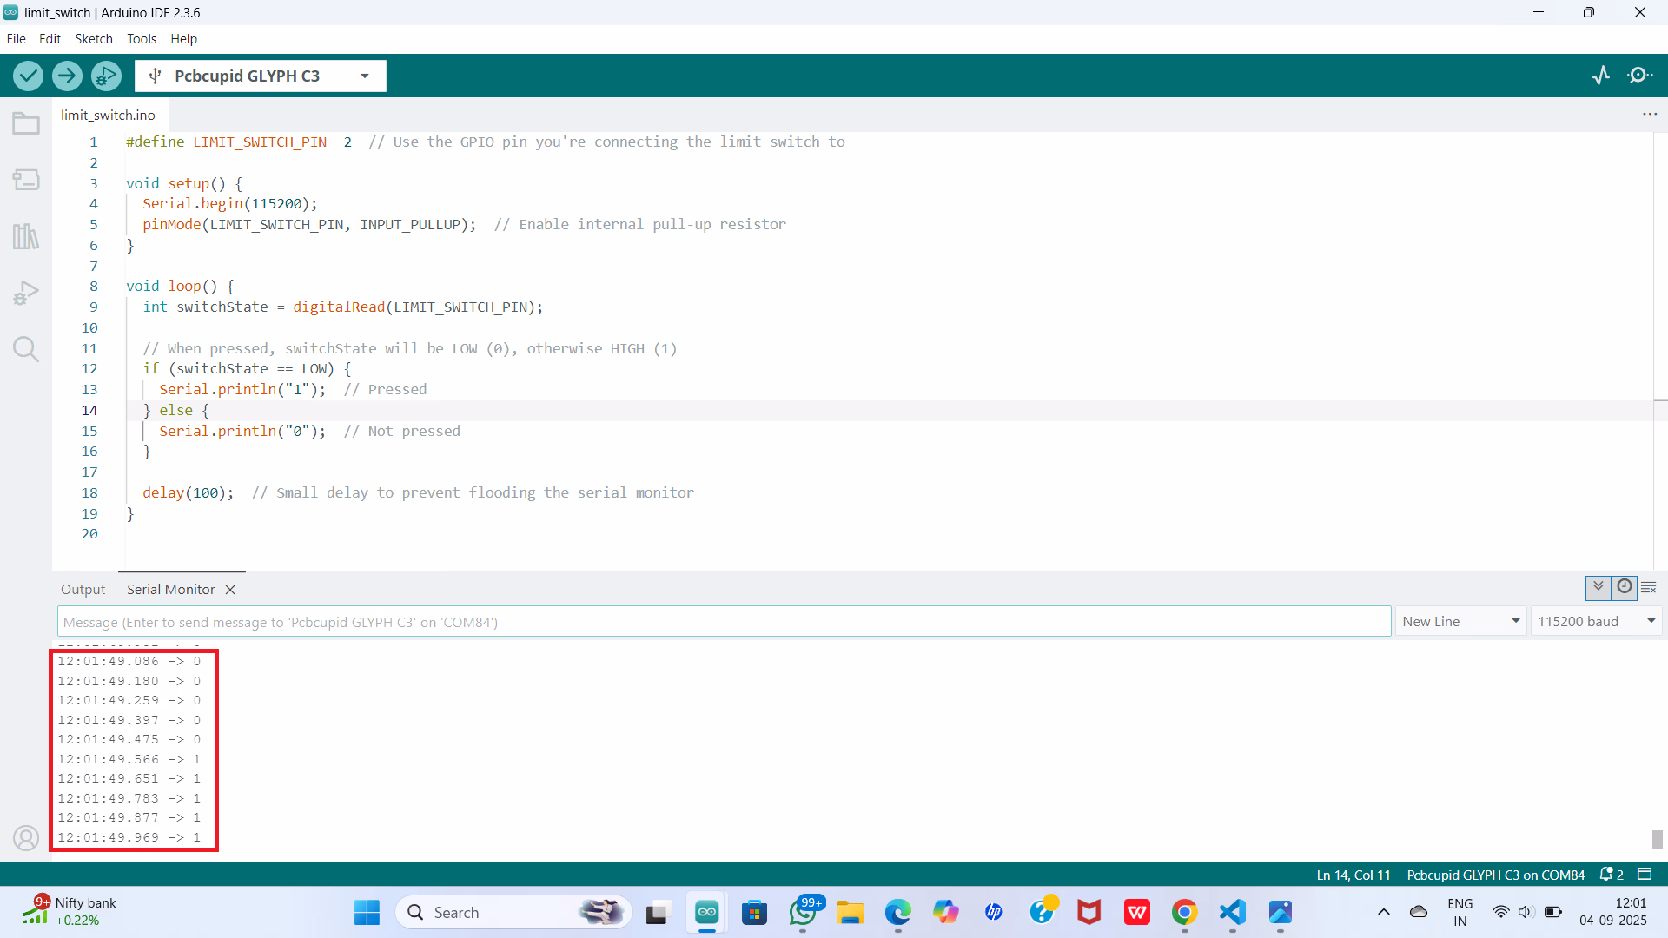Open the Sketch menu
This screenshot has width=1668, height=938.
coord(93,39)
